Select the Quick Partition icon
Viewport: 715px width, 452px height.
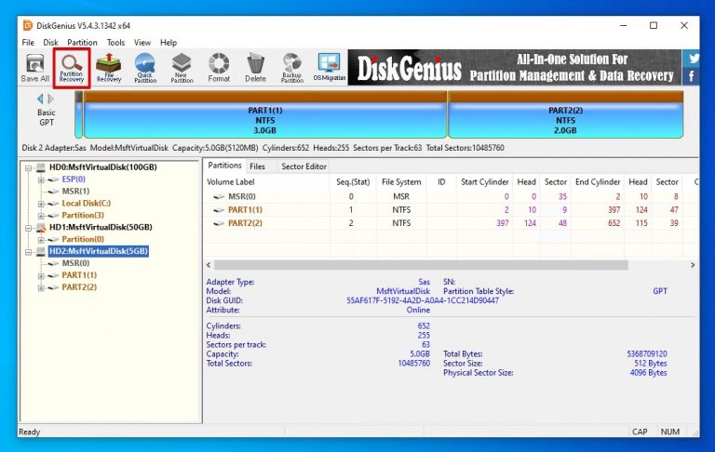[x=145, y=68]
